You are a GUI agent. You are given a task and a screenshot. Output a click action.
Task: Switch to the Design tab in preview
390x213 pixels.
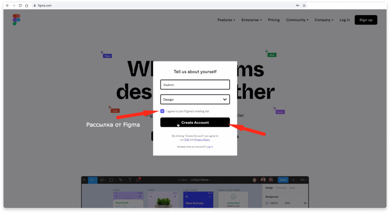[x=269, y=188]
